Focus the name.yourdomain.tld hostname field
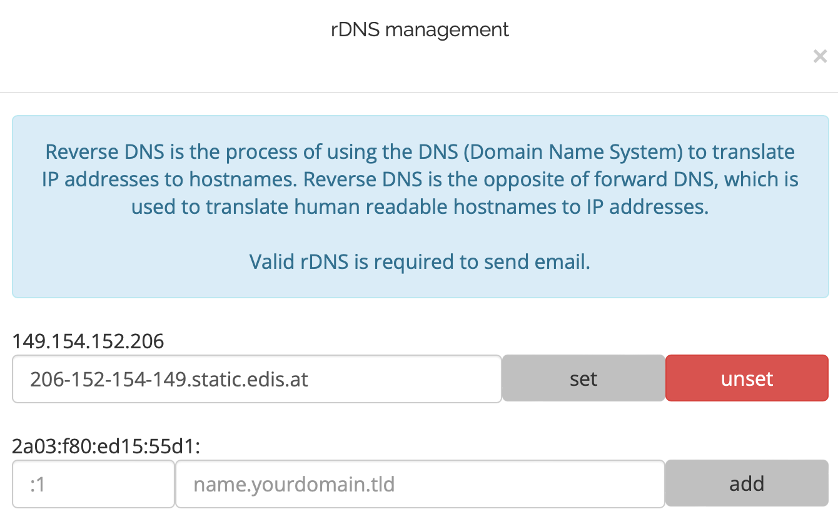 (x=420, y=484)
